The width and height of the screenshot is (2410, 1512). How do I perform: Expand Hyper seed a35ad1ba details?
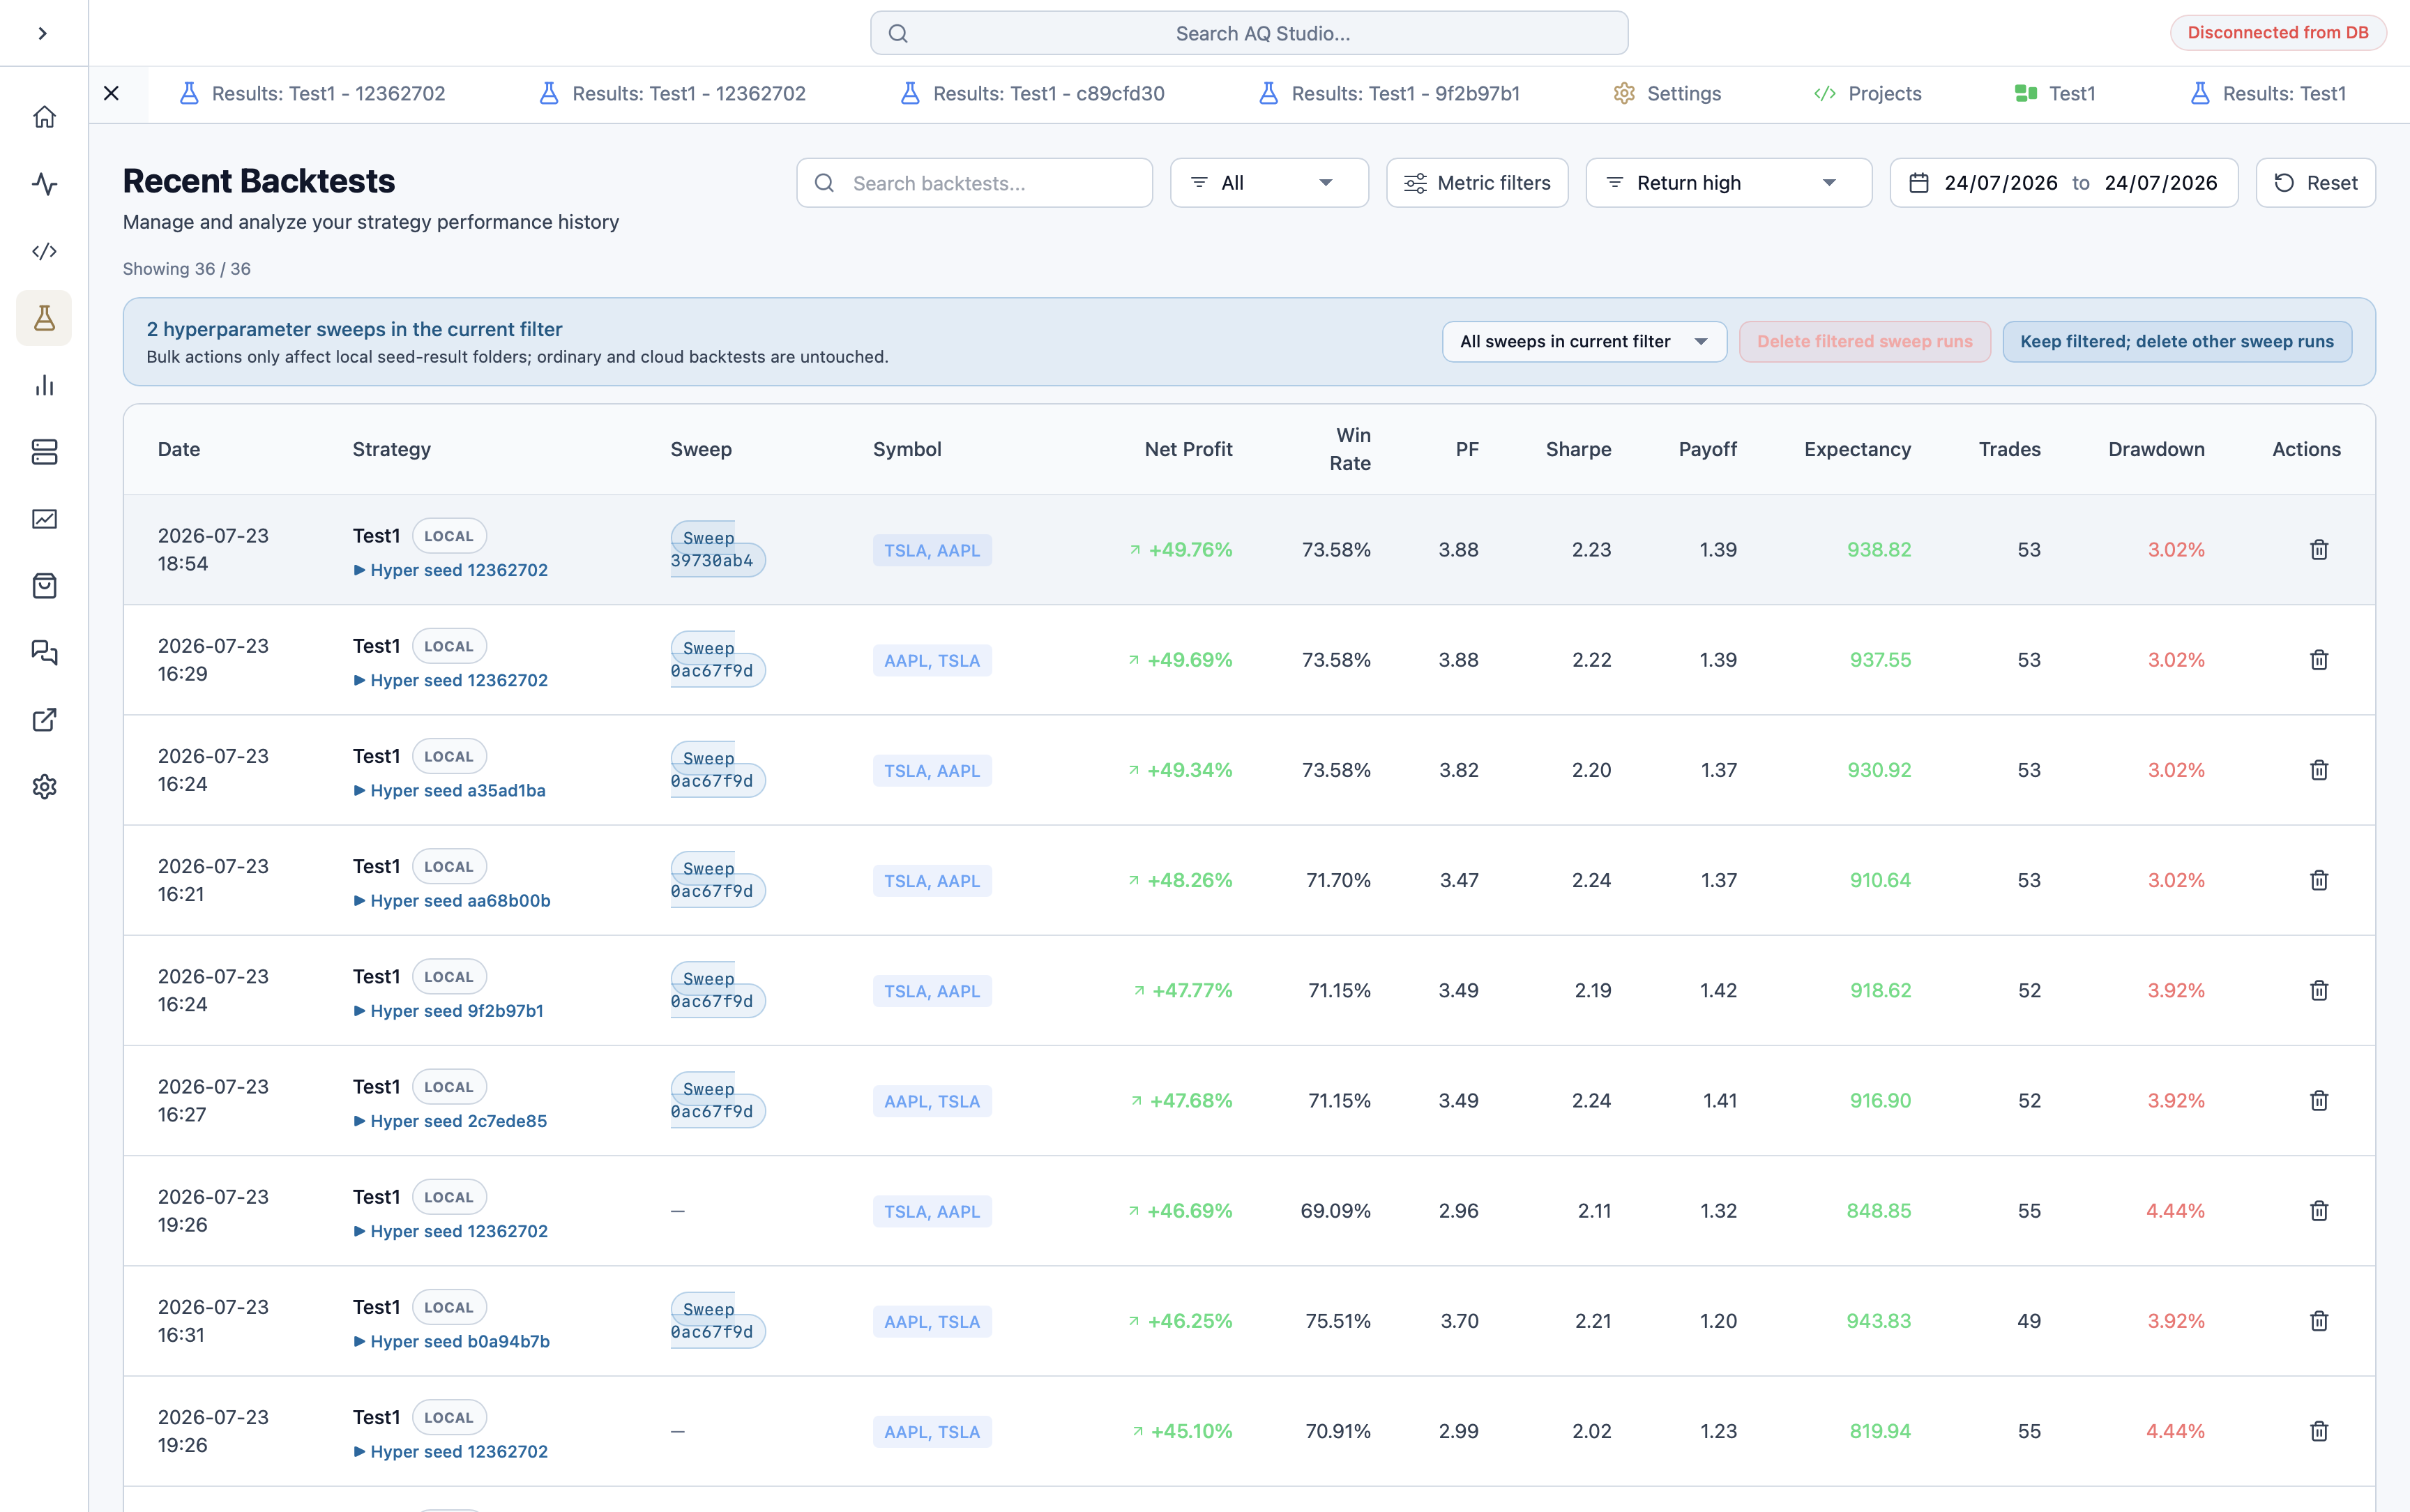coord(449,790)
